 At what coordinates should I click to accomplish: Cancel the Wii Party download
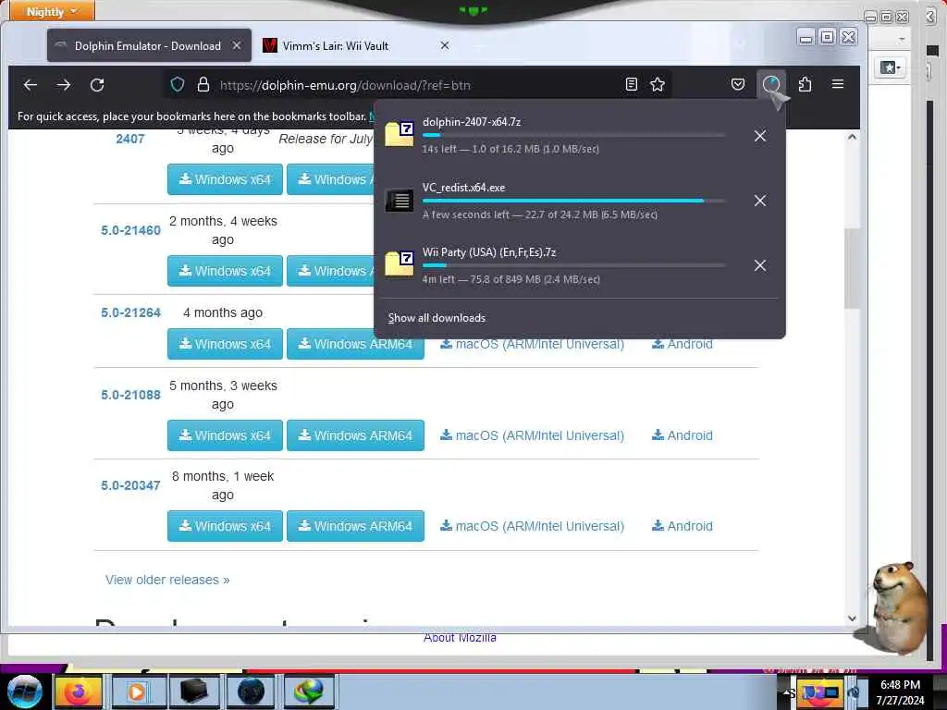760,265
